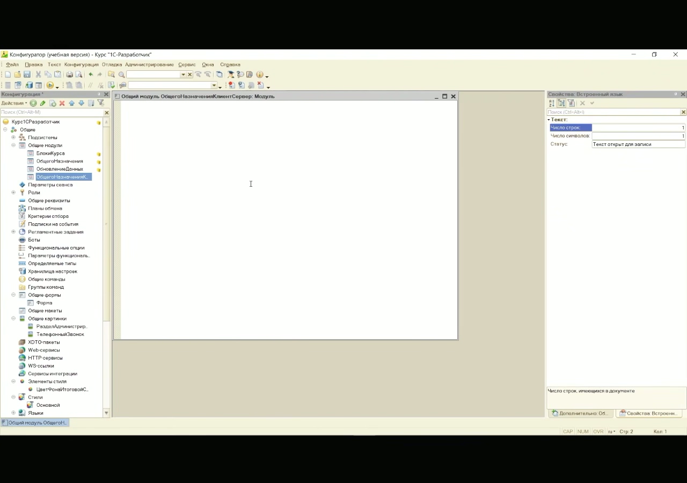Click the Окна menu
Image resolution: width=687 pixels, height=483 pixels.
tap(208, 64)
